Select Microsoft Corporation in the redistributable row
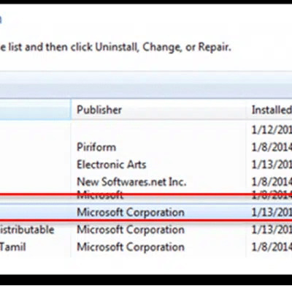Screen dimensions: 292x286 131,230
